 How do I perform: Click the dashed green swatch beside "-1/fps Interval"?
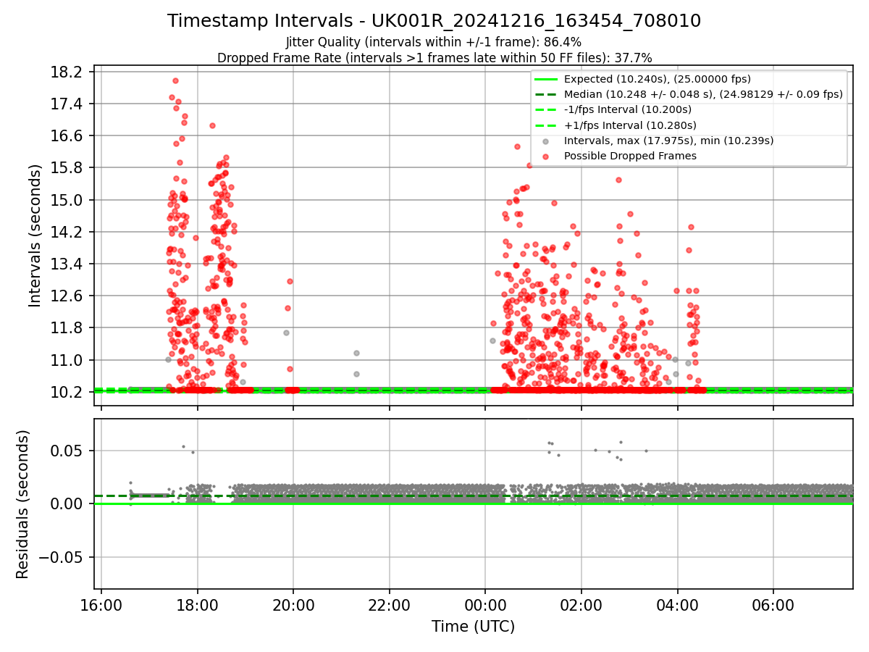(545, 110)
